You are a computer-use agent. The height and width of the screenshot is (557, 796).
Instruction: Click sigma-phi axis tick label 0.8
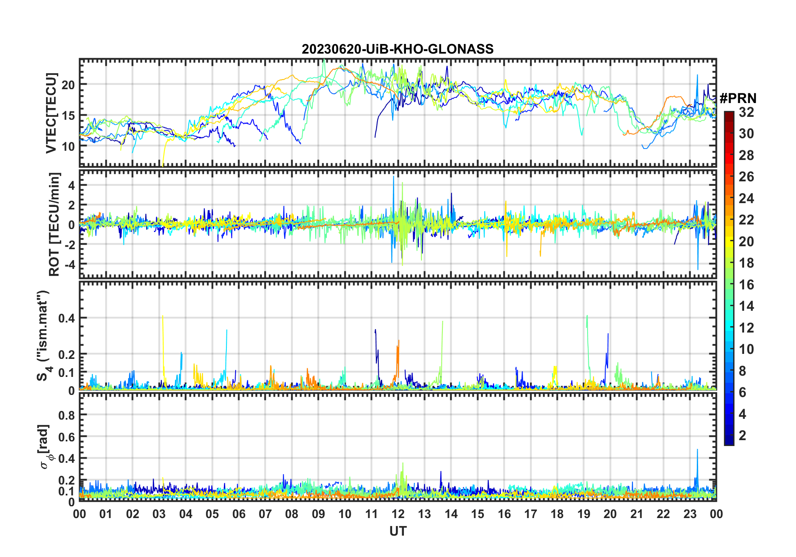67,415
